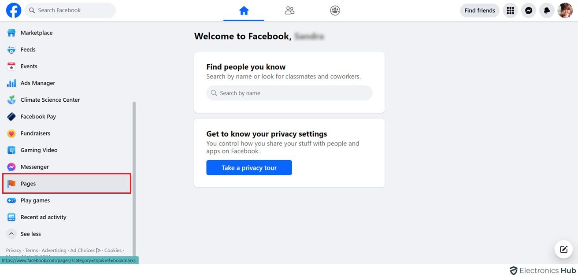Open the account profile picture menu
578x277 pixels.
(565, 11)
